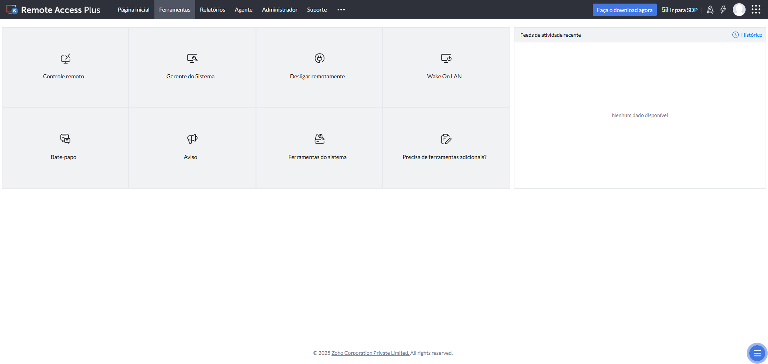Screen dimensions: 768x364
Task: Open the Ferramentas do sistema icon
Action: (319, 139)
